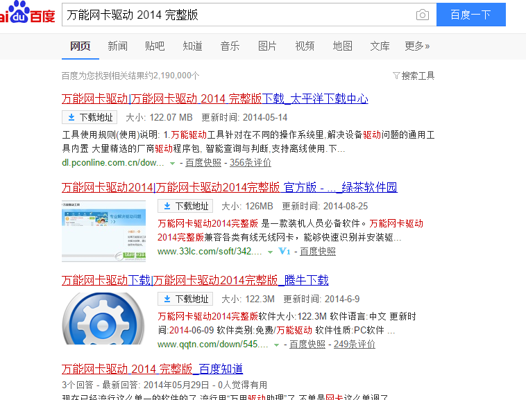526x400 pixels.
Task: Expand dropdown arrow next to dl.pconline.com.cn URL
Action: point(172,163)
